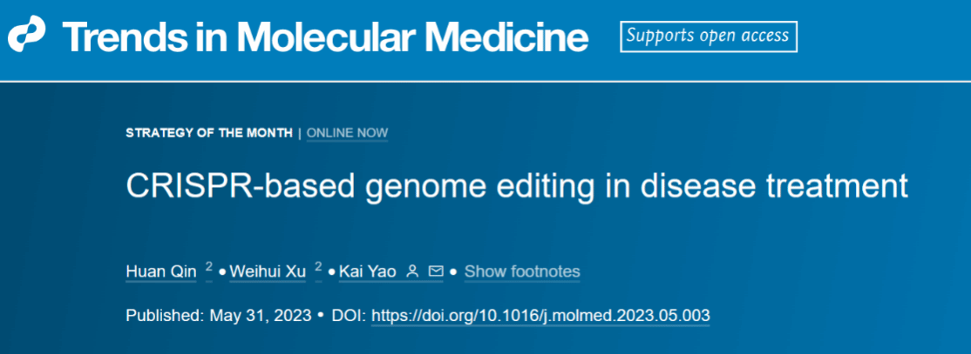
Task: Click the pipe separator before ONLINE NOW
Action: [x=300, y=133]
